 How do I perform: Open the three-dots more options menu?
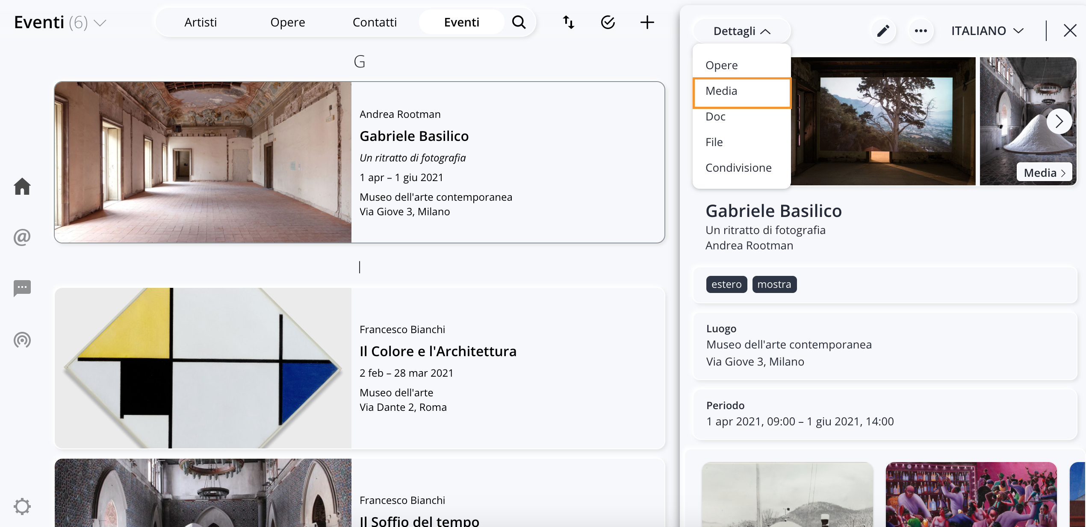(921, 31)
